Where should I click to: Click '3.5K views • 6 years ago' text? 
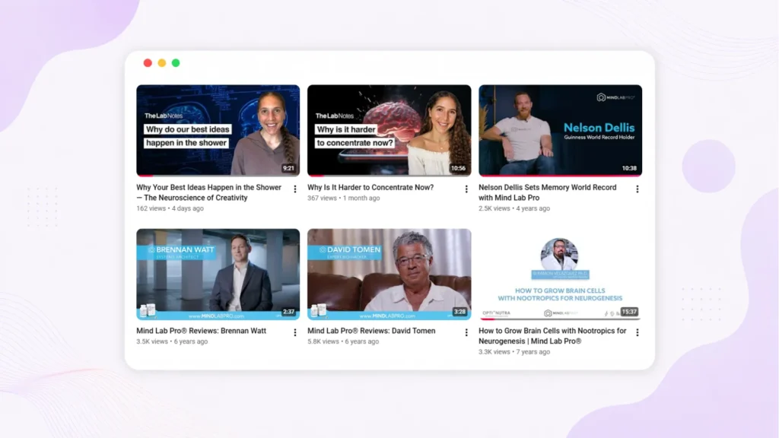pyautogui.click(x=172, y=341)
